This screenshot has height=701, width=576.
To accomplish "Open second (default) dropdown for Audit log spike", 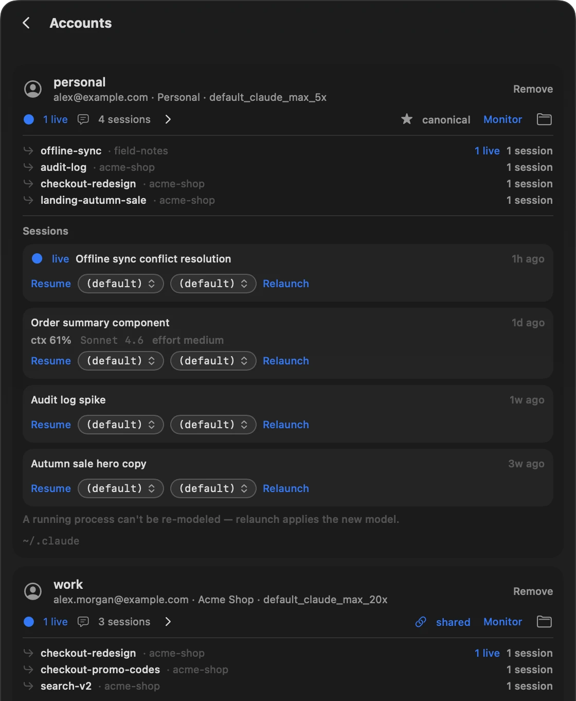I will tap(213, 425).
